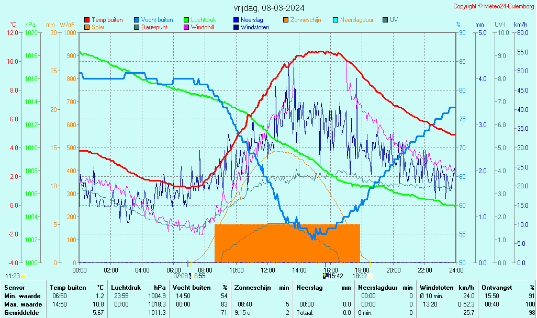This screenshot has height=318, width=537.
Task: Click the 12:00 time axis label
Action: tap(268, 270)
